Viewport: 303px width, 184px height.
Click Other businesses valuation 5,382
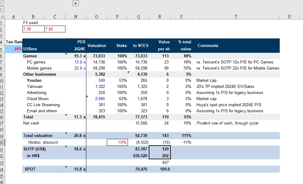96,74
